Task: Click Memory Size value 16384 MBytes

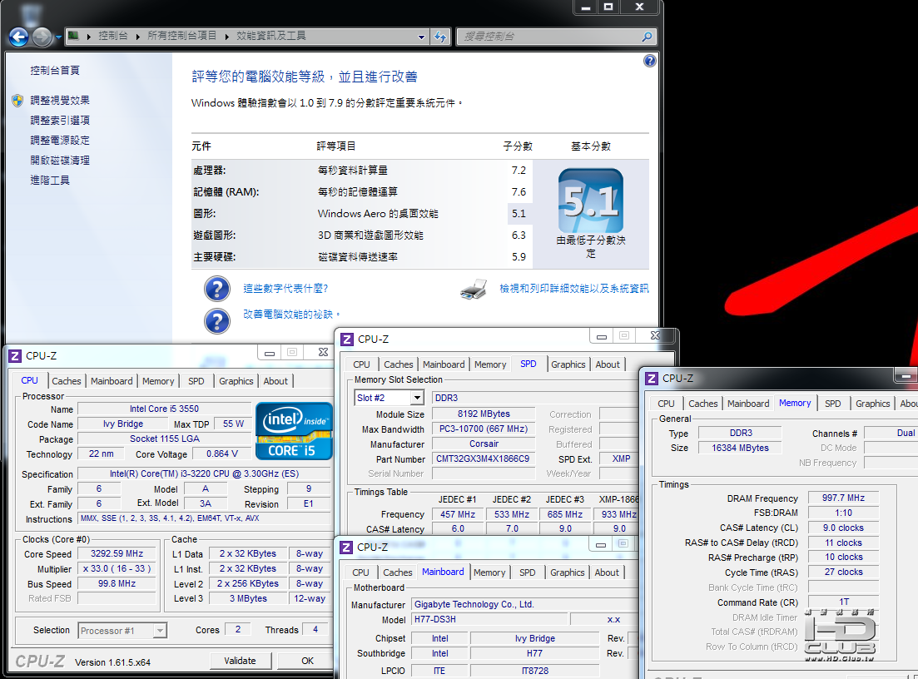Action: click(740, 448)
